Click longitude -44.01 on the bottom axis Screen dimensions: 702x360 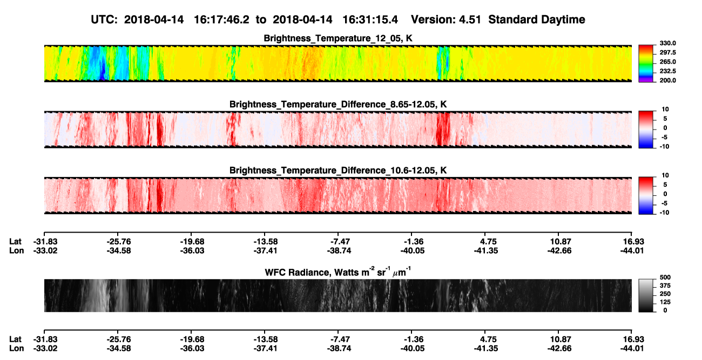(632, 349)
